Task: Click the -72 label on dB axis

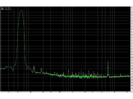Action: (132, 40)
